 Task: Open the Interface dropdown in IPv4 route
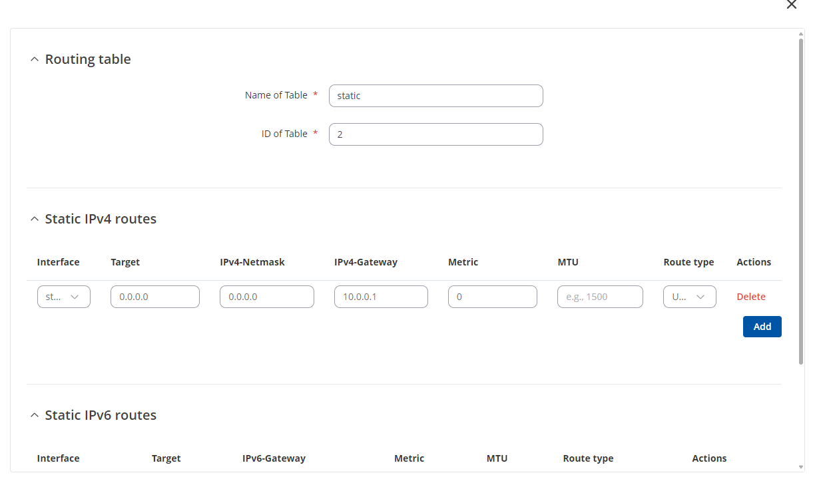(63, 297)
